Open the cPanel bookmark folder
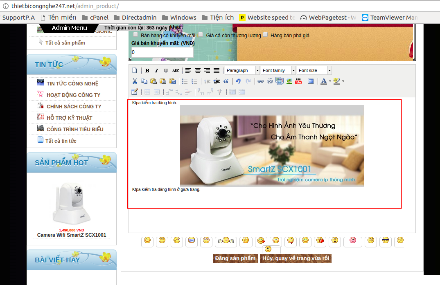The height and width of the screenshot is (285, 440). (95, 18)
